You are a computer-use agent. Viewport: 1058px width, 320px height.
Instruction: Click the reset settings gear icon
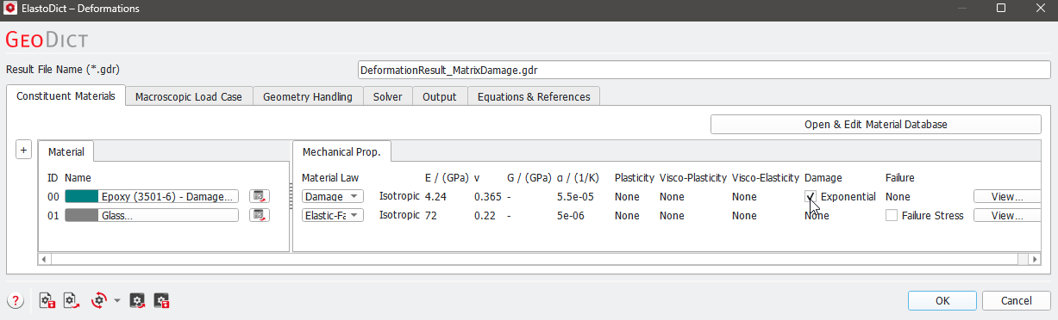pyautogui.click(x=99, y=300)
